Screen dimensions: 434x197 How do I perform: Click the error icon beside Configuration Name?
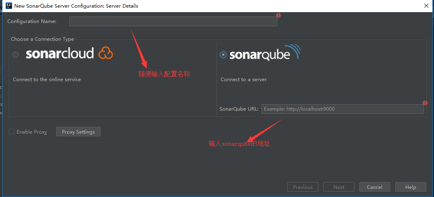coord(278,15)
